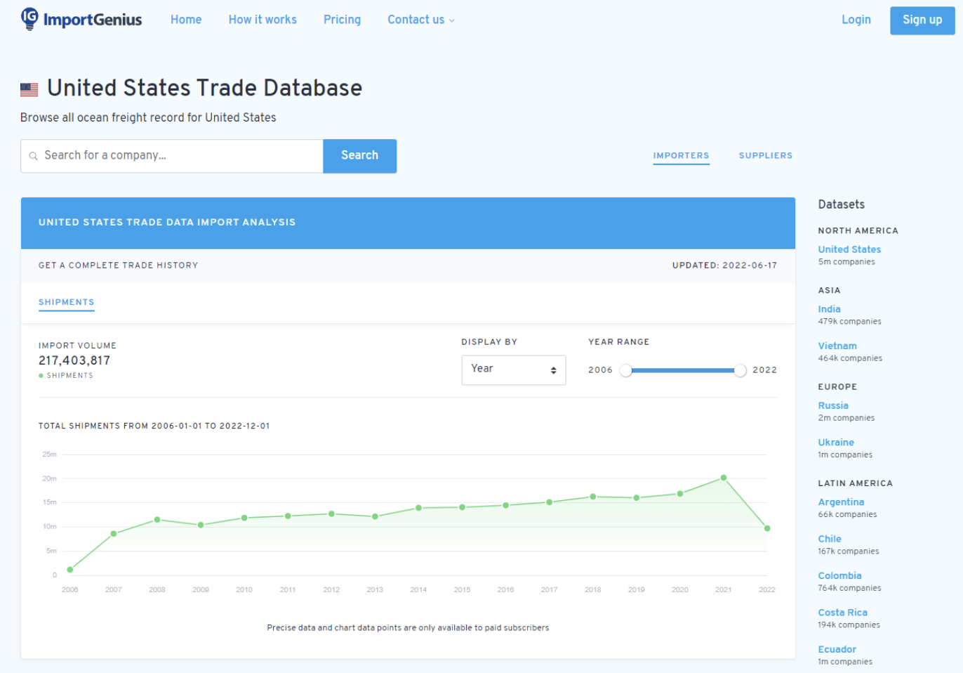The image size is (963, 673).
Task: Open the Ukraine dataset link
Action: pyautogui.click(x=836, y=443)
